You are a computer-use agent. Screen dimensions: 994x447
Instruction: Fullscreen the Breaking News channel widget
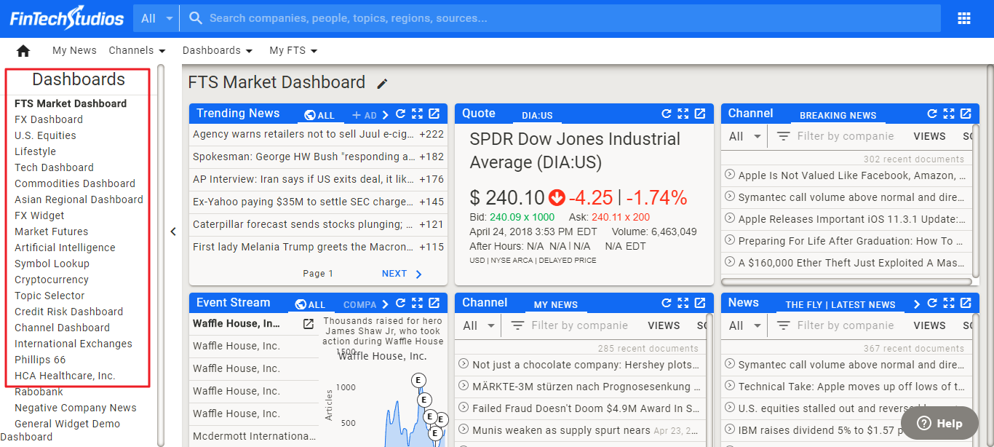(949, 114)
